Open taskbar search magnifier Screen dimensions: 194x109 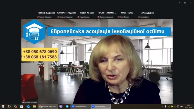click(9, 107)
